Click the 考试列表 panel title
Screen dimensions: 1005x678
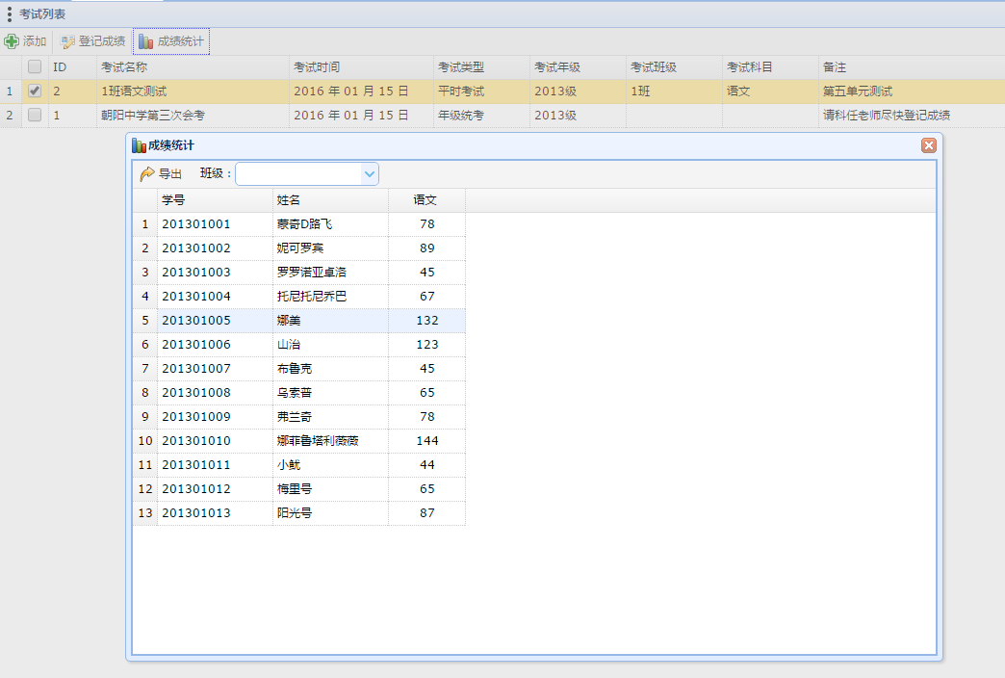42,14
